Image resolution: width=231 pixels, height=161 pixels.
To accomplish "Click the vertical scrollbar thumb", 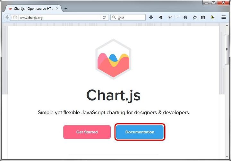I will tap(227, 49).
